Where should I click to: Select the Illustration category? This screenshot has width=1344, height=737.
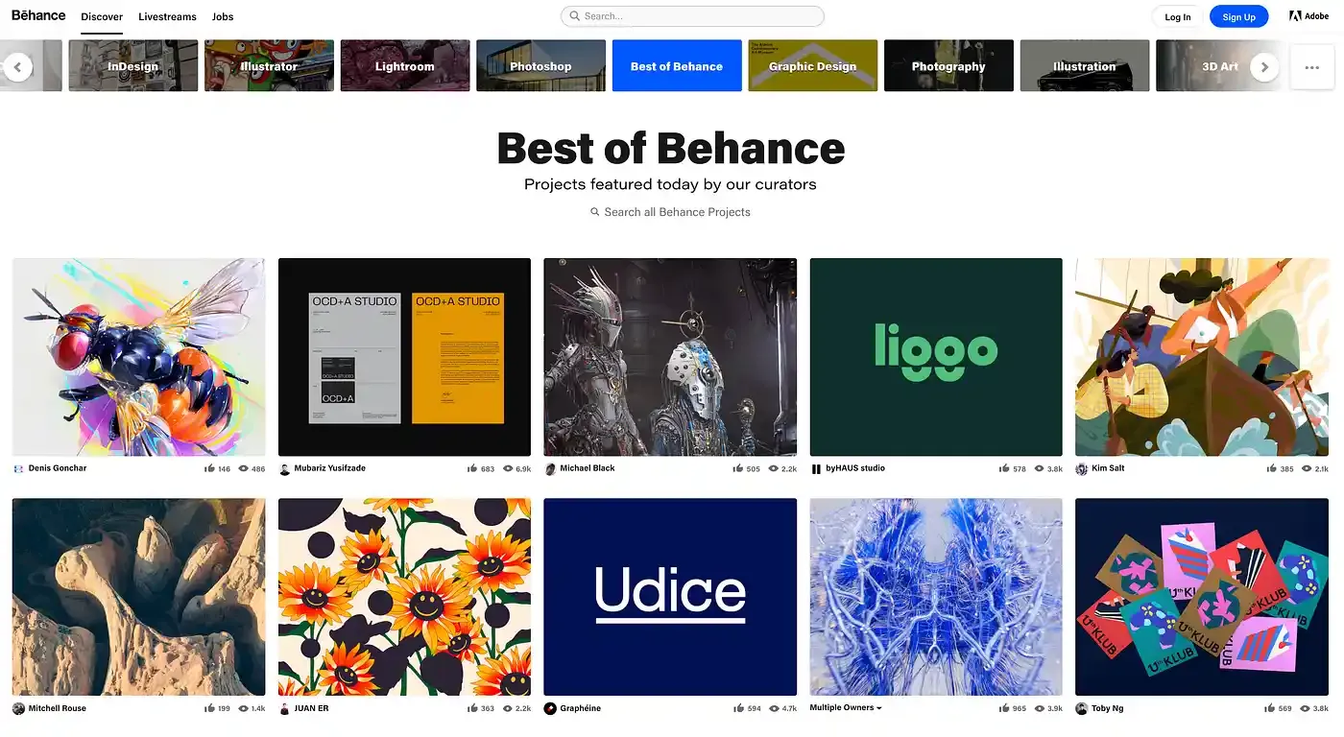click(x=1084, y=65)
